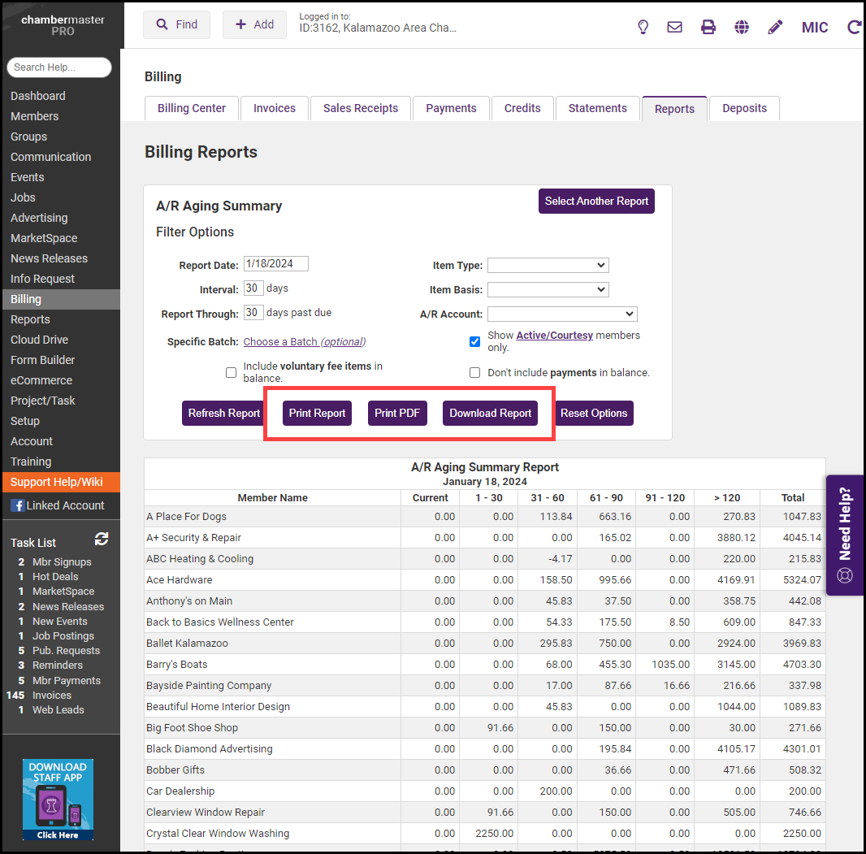Viewport: 866px width, 854px height.
Task: Click the printer icon in header
Action: pyautogui.click(x=708, y=27)
